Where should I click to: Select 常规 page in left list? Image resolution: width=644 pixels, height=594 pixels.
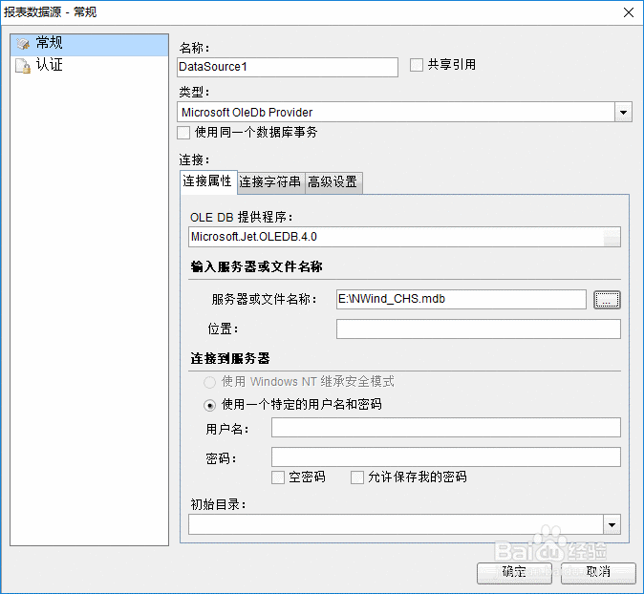[89, 45]
